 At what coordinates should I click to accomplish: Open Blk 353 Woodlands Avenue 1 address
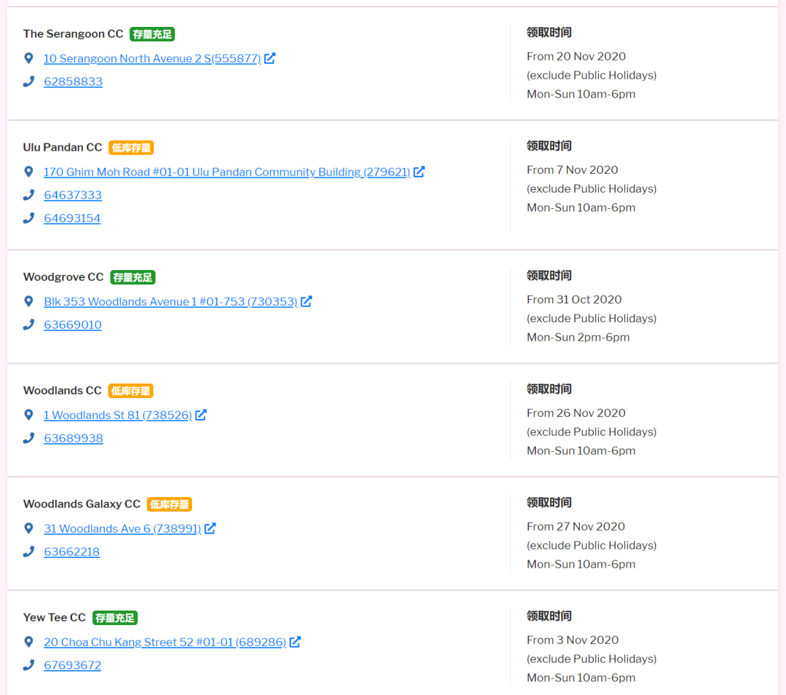(x=170, y=301)
